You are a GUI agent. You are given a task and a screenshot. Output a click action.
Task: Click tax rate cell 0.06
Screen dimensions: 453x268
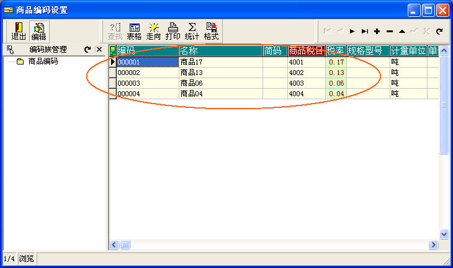[x=336, y=83]
